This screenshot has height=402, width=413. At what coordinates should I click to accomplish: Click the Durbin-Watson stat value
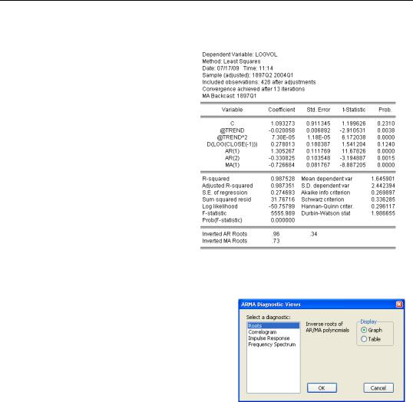pos(383,213)
